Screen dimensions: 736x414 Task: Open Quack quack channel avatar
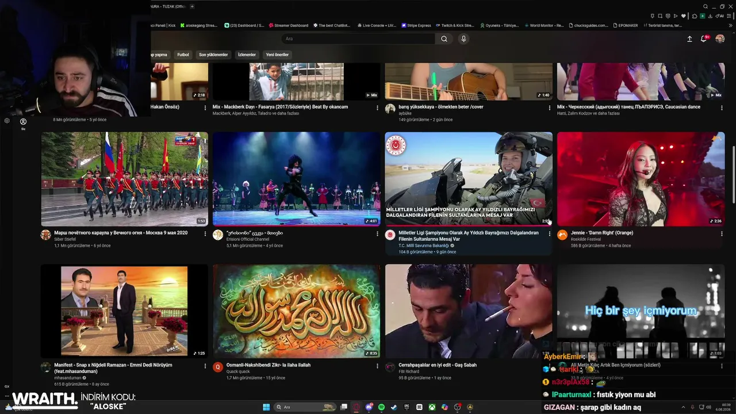[218, 367]
